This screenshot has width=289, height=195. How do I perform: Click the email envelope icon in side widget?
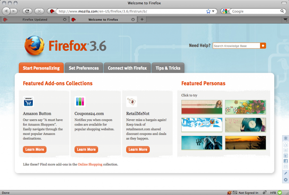point(286,166)
